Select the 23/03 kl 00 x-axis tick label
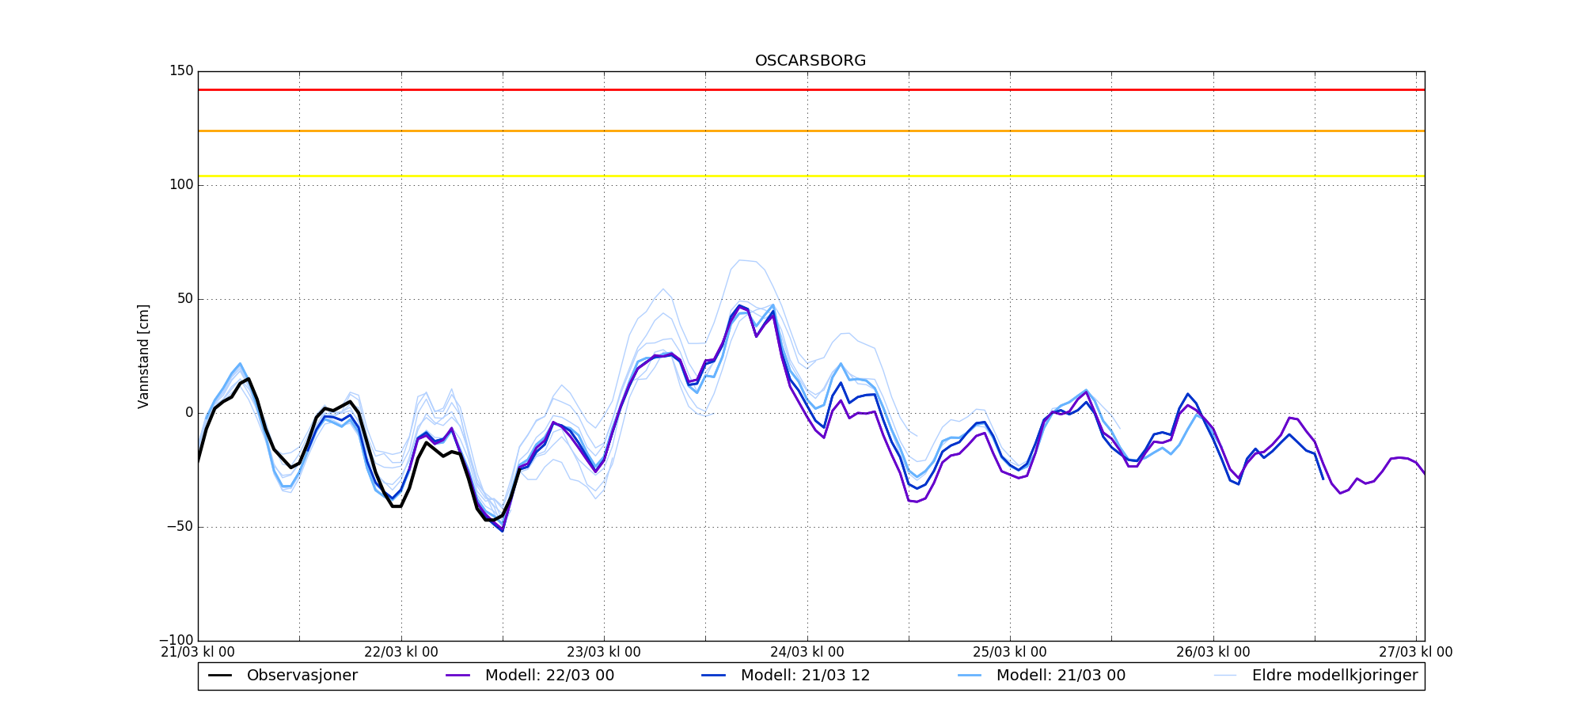The height and width of the screenshot is (712, 1583). pyautogui.click(x=604, y=652)
